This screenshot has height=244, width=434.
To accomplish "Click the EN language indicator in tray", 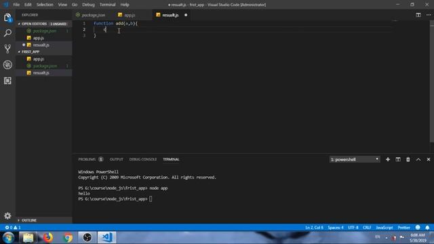I will (378, 237).
